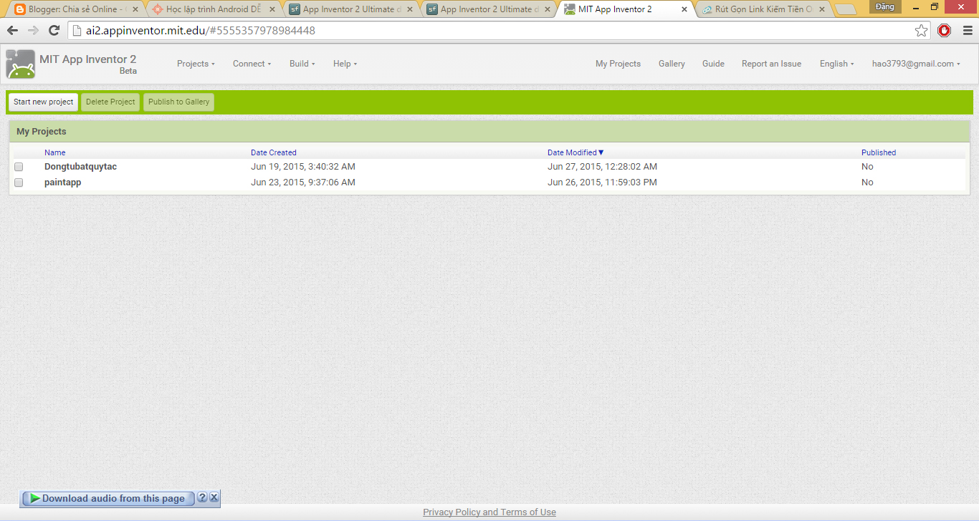This screenshot has height=521, width=979.
Task: Click the MIT App Inventor android logo
Action: (x=20, y=64)
